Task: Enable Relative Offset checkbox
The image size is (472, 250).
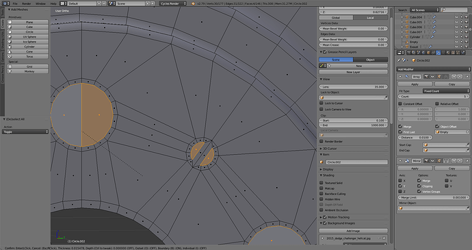Action: [x=437, y=103]
